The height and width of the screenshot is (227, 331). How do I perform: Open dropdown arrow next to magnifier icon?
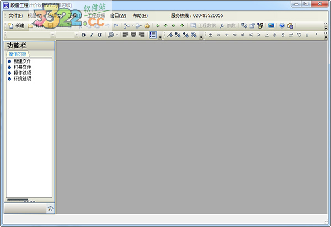[x=117, y=35]
